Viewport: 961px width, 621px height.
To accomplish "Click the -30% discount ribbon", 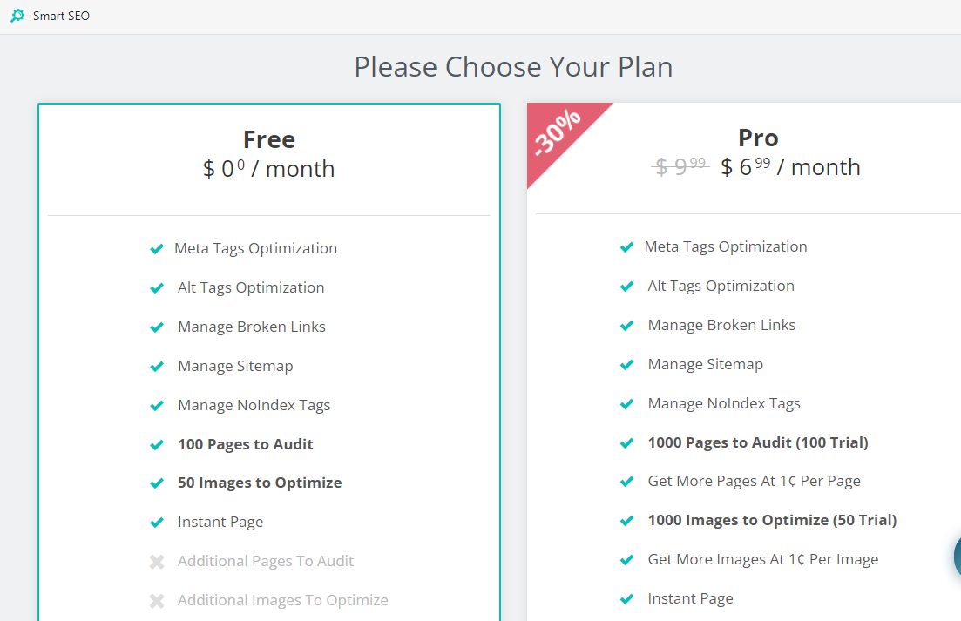I will click(x=561, y=137).
